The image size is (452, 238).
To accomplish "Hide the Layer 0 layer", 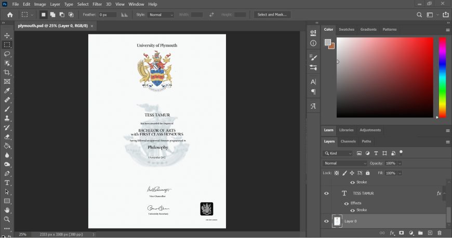I will (326, 221).
